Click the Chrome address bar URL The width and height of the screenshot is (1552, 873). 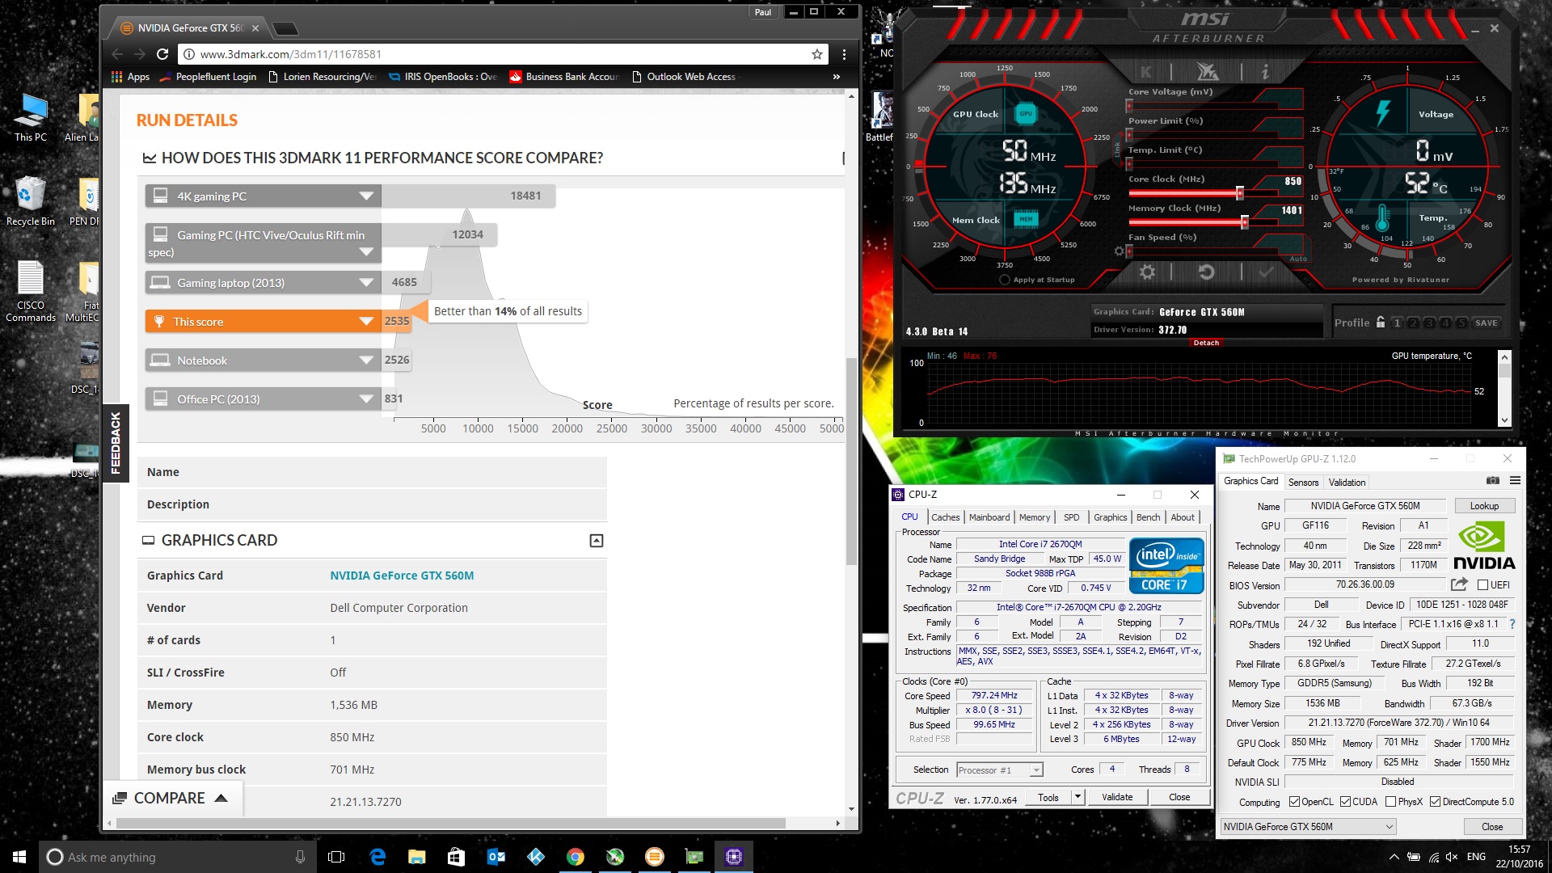(290, 54)
